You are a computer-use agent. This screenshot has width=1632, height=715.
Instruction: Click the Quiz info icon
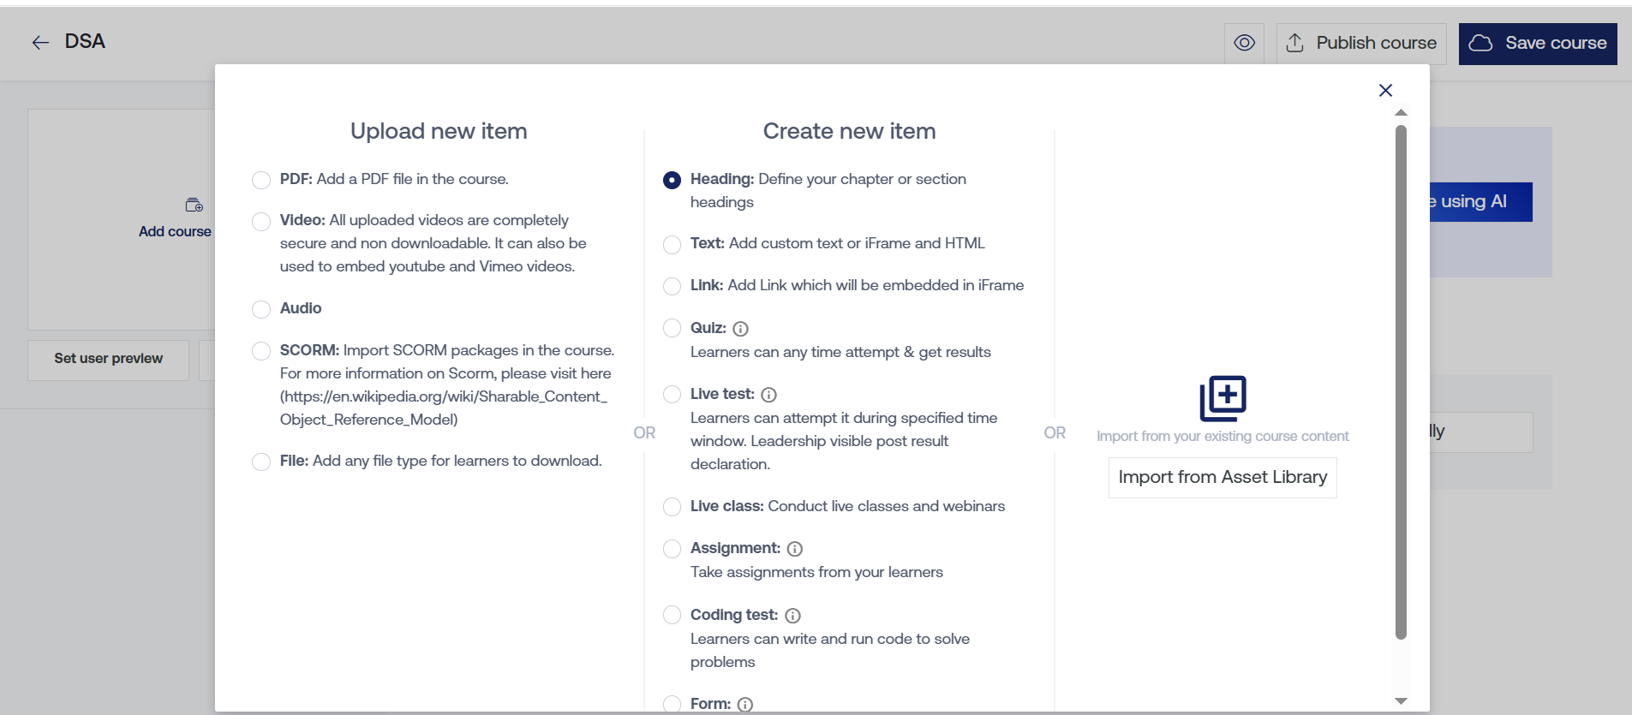coord(741,329)
